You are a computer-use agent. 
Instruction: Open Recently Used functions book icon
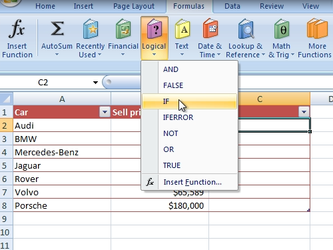91,29
